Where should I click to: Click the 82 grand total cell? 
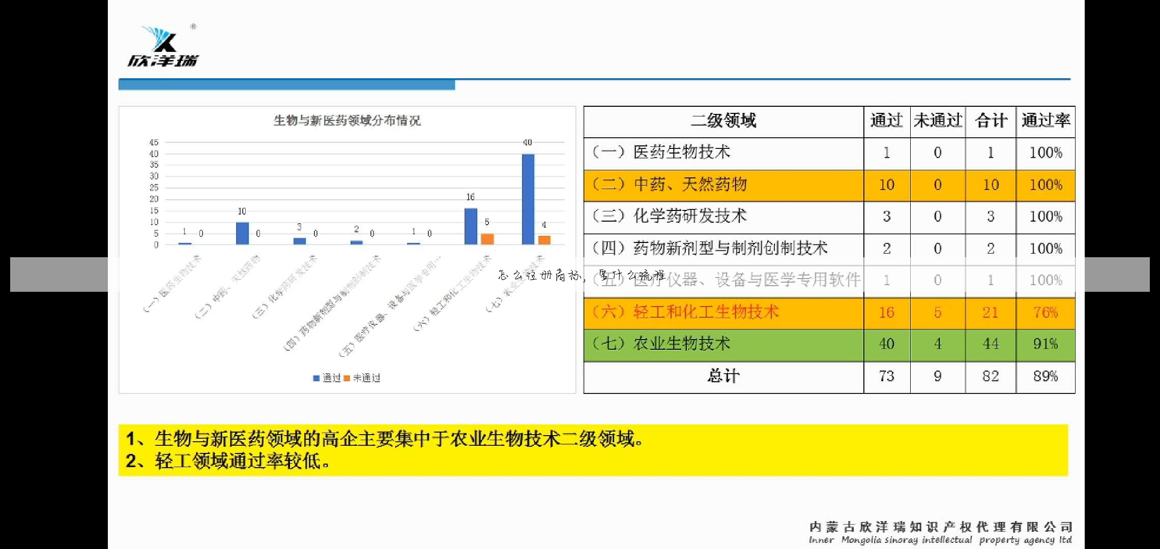[991, 376]
